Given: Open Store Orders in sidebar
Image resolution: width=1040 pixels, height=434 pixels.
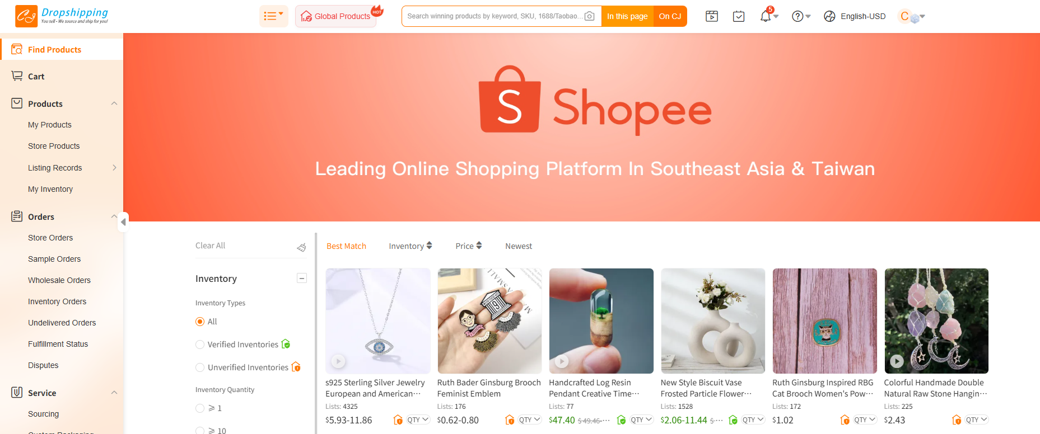Looking at the screenshot, I should tap(50, 238).
